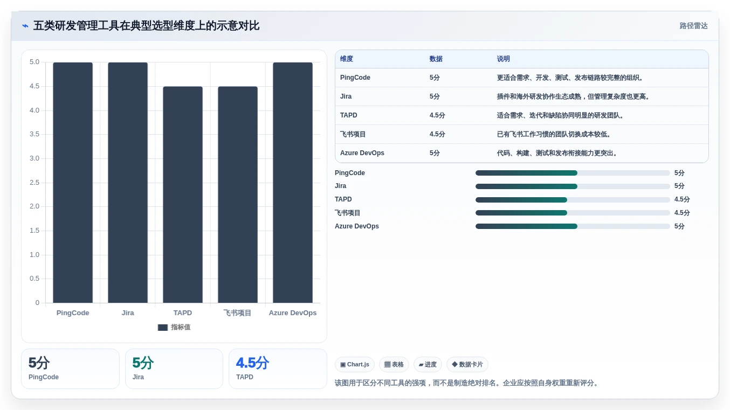Viewport: 730px width, 410px height.
Task: Click the 4.5分 cell in 飞书项目 table row
Action: tap(437, 134)
